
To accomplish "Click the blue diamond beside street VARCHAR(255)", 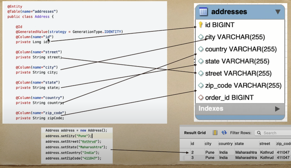I will point(201,73).
